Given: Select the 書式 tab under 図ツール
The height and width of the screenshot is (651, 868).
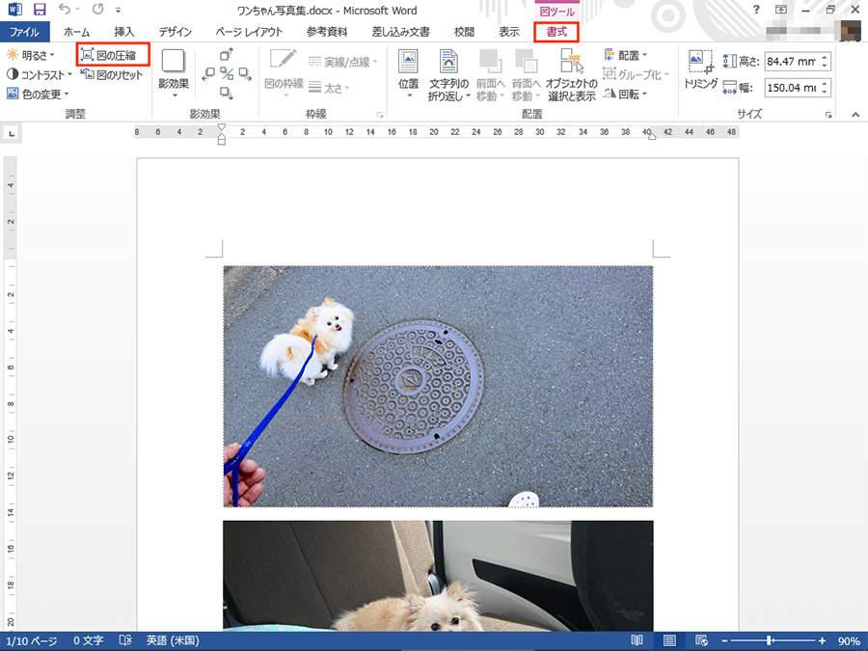Looking at the screenshot, I should [556, 32].
